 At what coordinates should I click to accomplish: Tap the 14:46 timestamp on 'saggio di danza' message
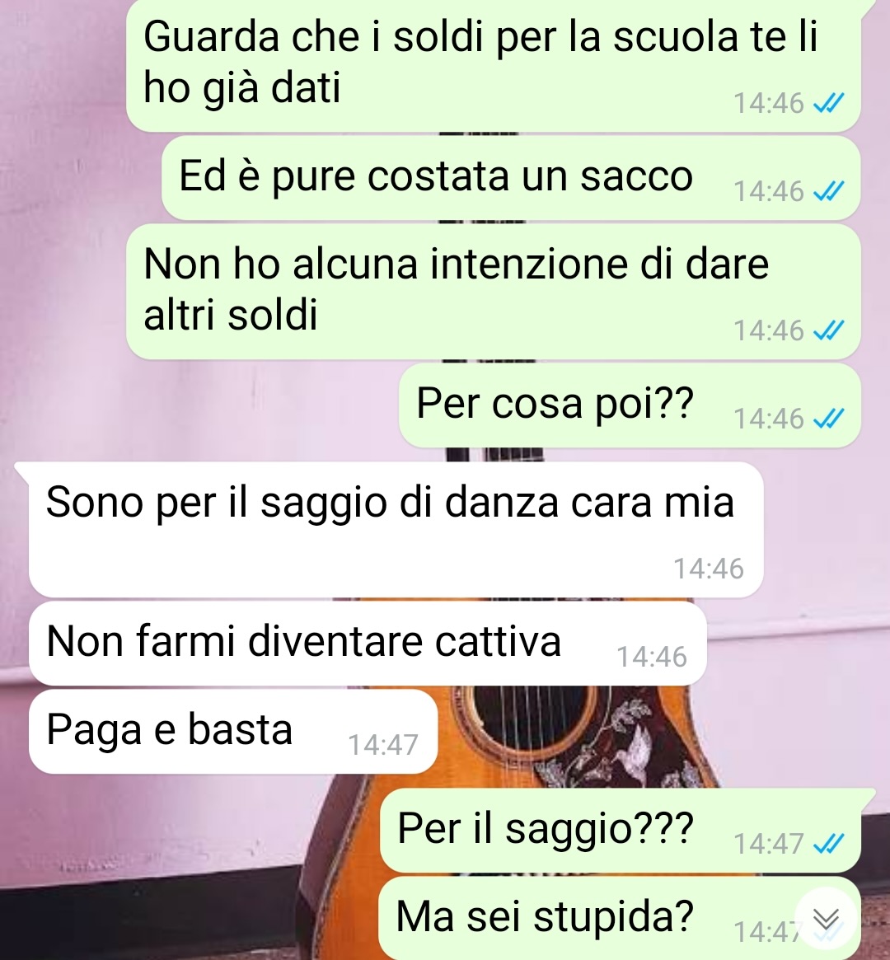709,569
